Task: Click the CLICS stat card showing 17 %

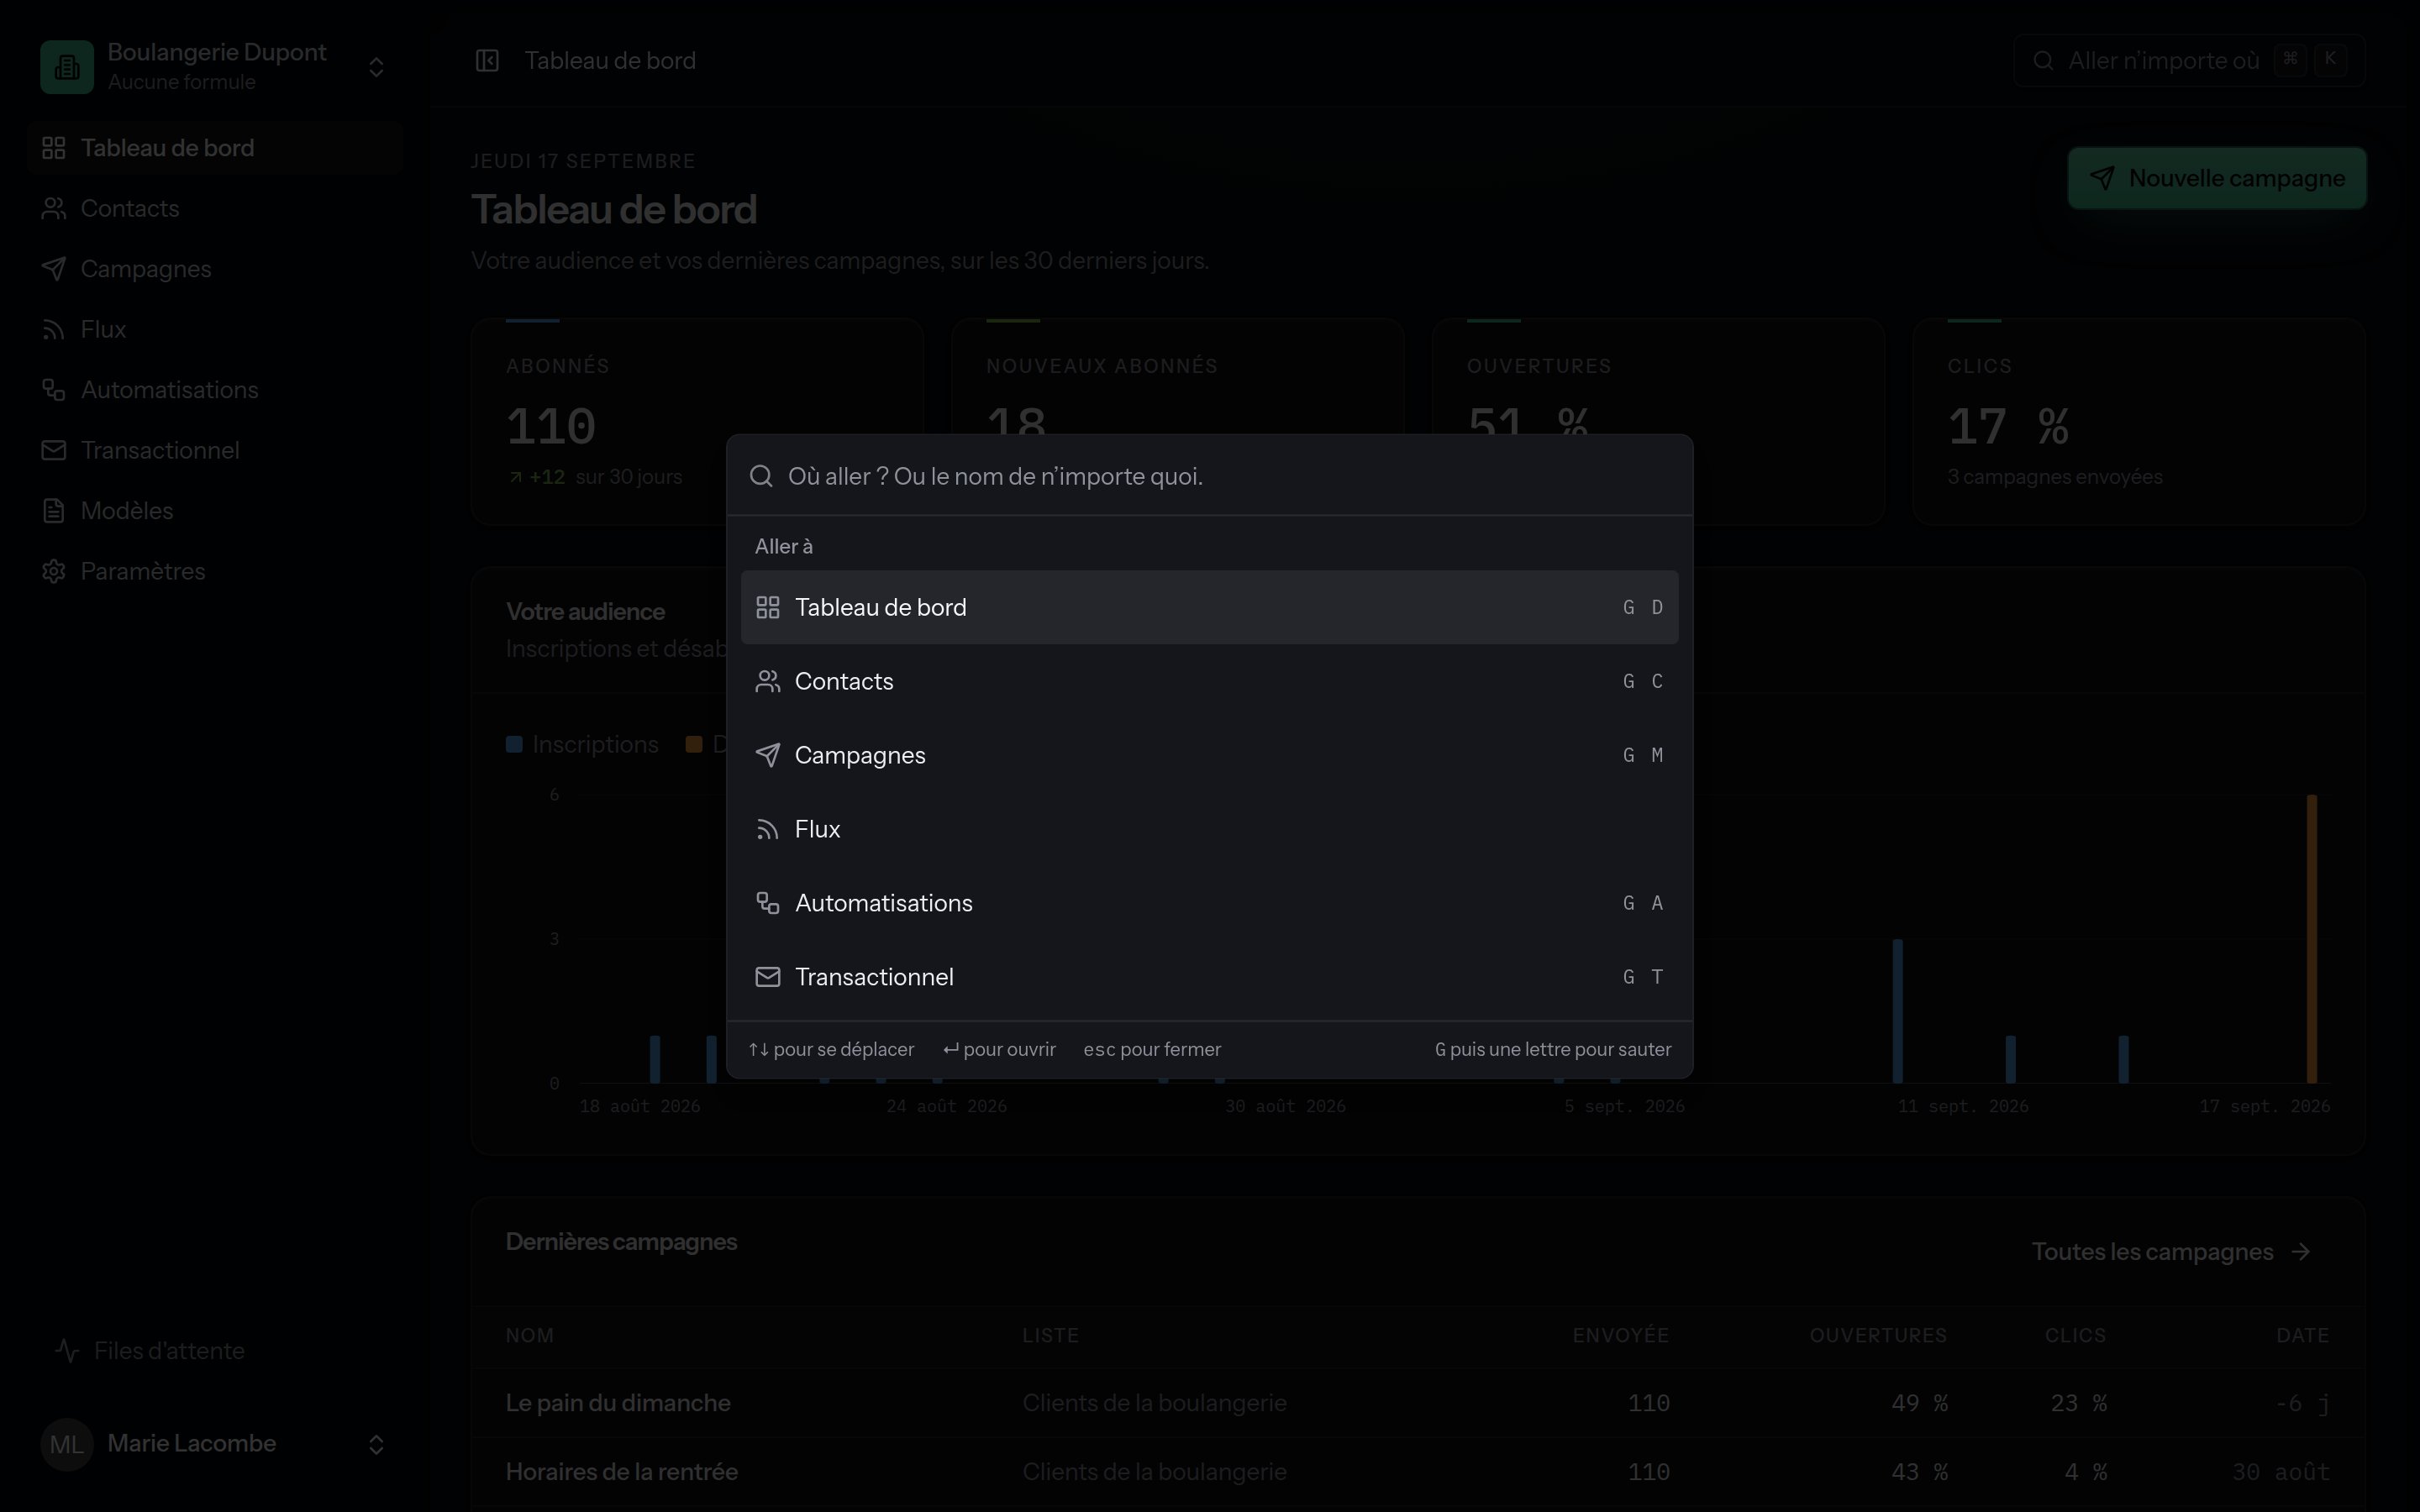Action: pyautogui.click(x=2138, y=421)
